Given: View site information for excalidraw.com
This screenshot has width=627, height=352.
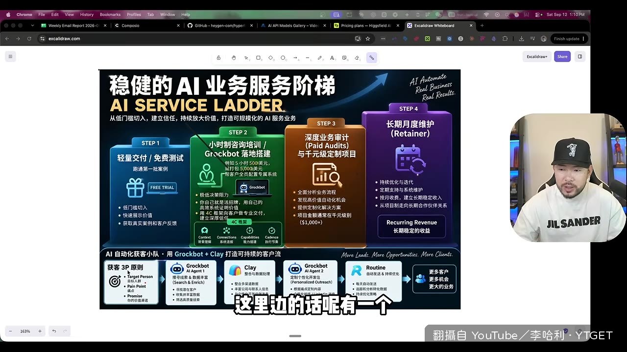Looking at the screenshot, I should [x=43, y=39].
